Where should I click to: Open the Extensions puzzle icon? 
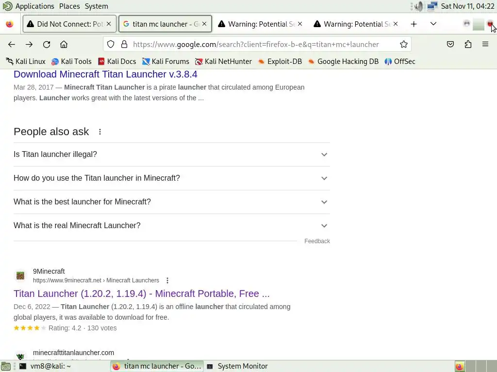(468, 44)
